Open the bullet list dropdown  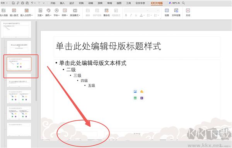[149, 15]
